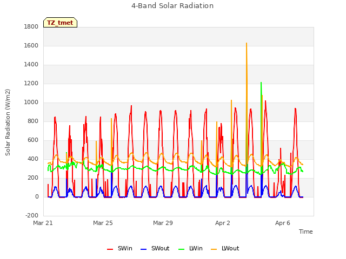The image size is (346, 259).
Task: Click the Apr 2 x-axis tick label
Action: tap(223, 223)
